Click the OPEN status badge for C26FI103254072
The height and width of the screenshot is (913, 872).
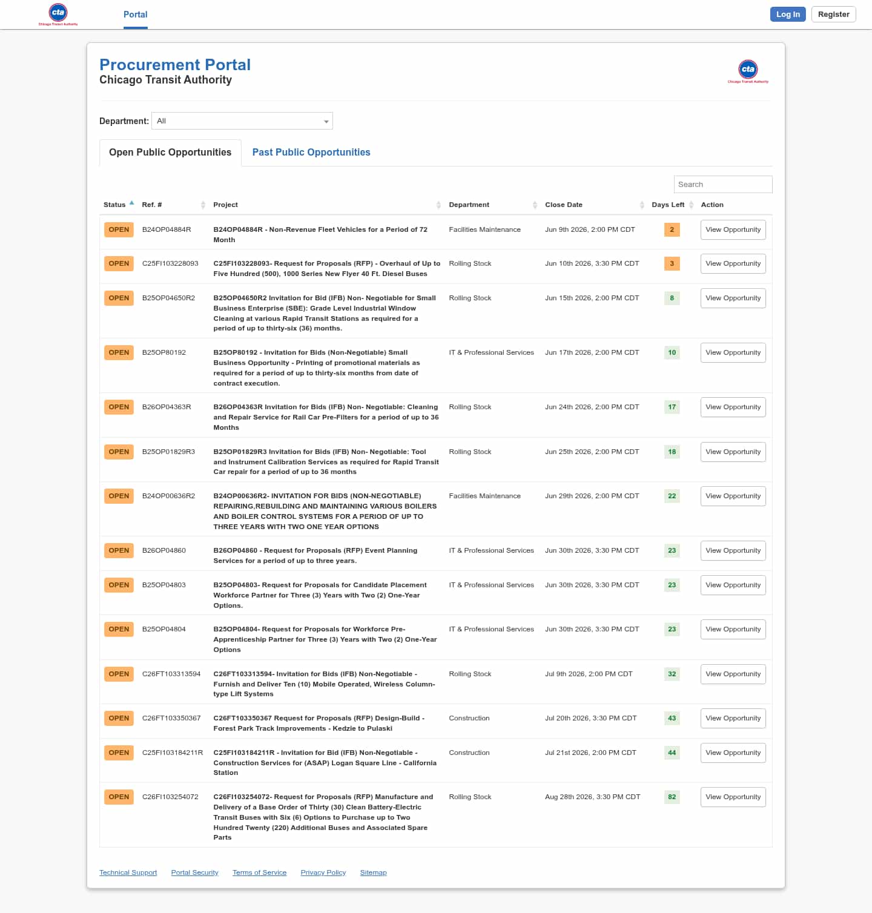pyautogui.click(x=119, y=797)
